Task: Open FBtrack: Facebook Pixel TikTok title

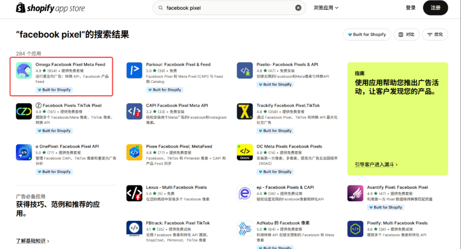Action: point(178,223)
